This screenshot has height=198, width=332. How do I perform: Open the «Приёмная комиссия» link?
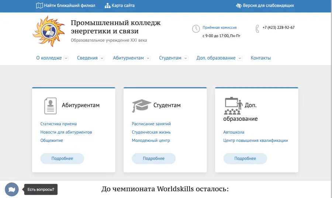pyautogui.click(x=219, y=27)
